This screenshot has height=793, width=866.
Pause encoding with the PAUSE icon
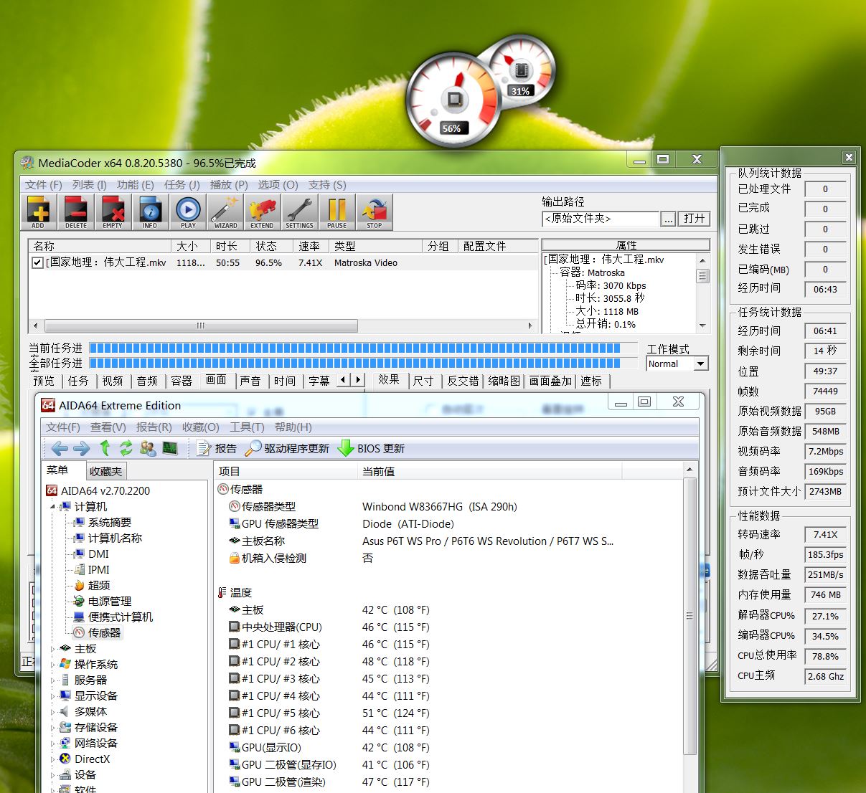336,212
